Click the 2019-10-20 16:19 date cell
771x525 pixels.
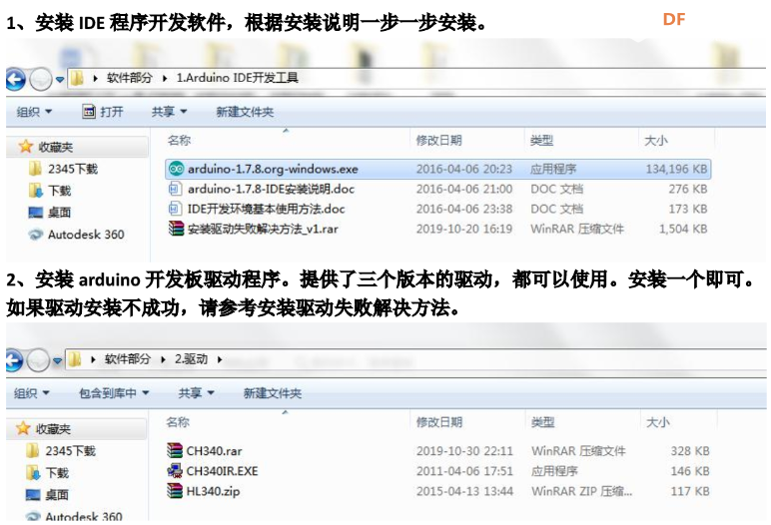click(x=464, y=230)
